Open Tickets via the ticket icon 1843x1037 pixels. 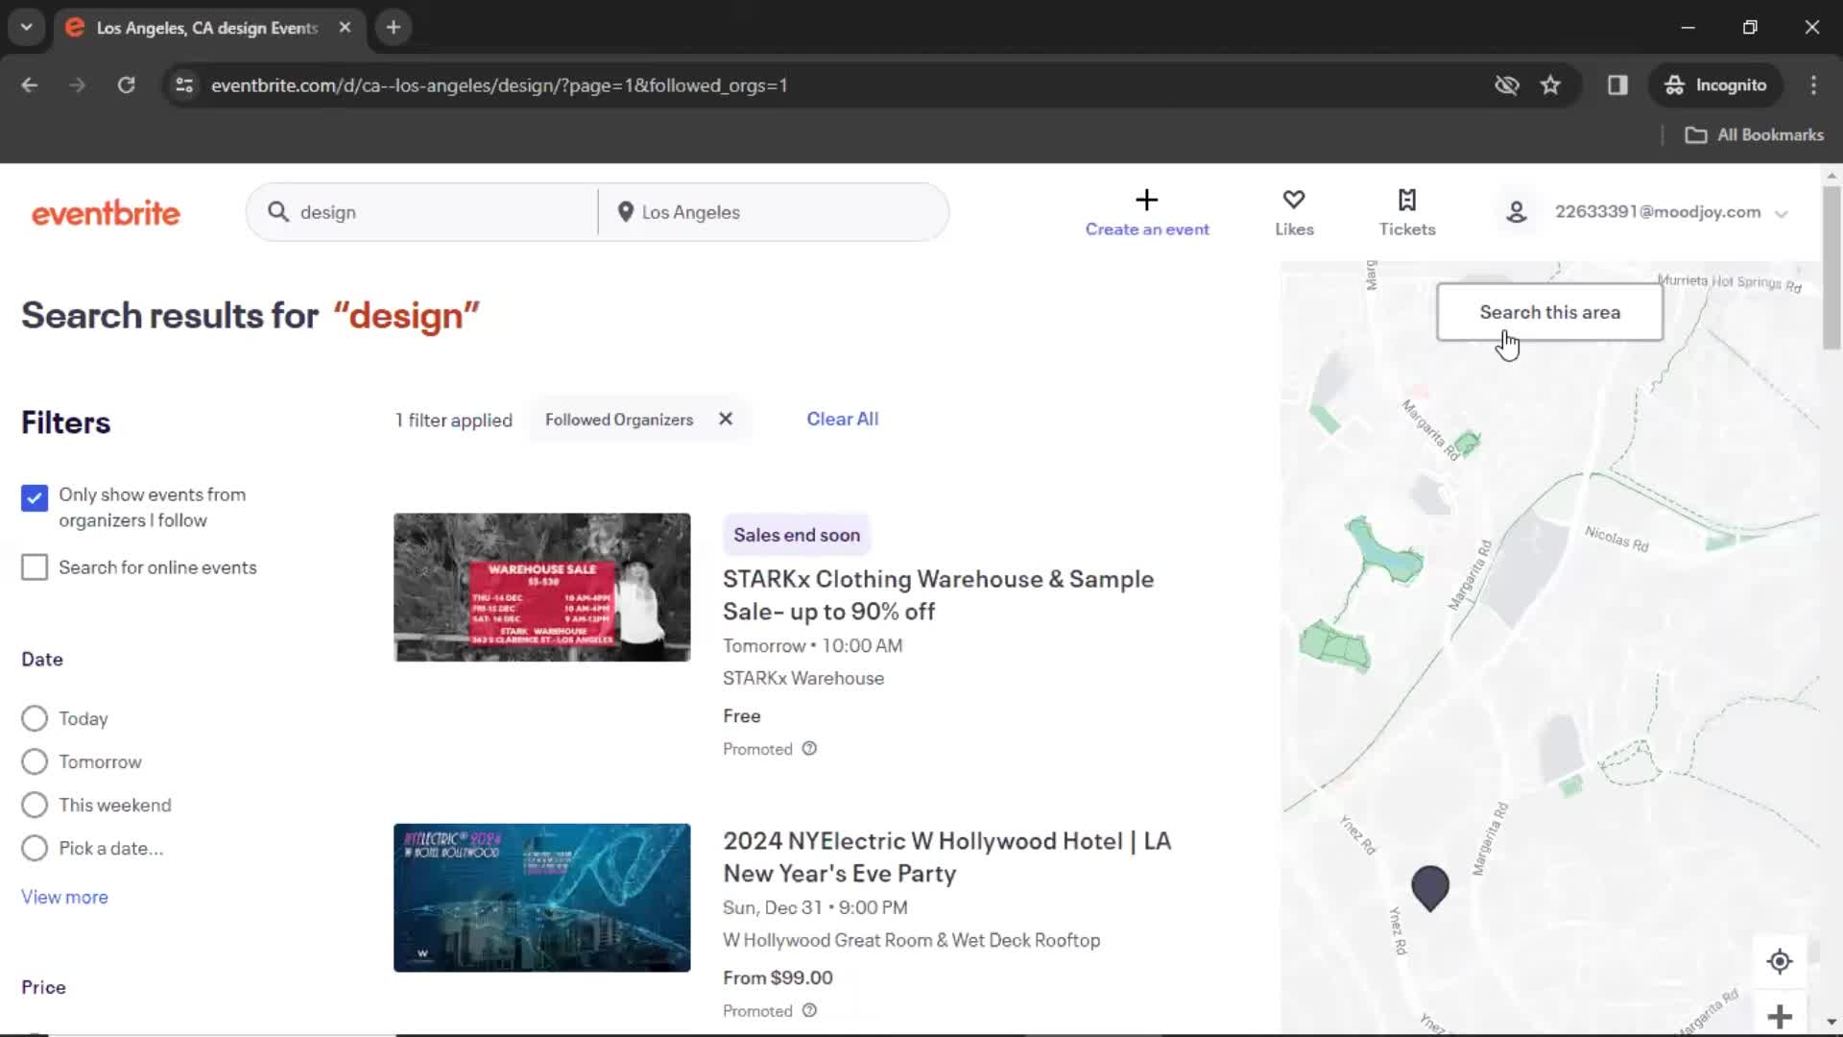click(1407, 200)
